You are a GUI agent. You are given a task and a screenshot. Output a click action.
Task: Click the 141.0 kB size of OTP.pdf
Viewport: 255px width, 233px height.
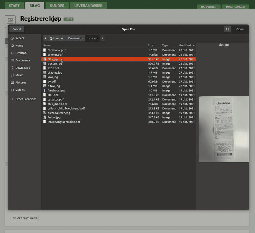point(154,95)
